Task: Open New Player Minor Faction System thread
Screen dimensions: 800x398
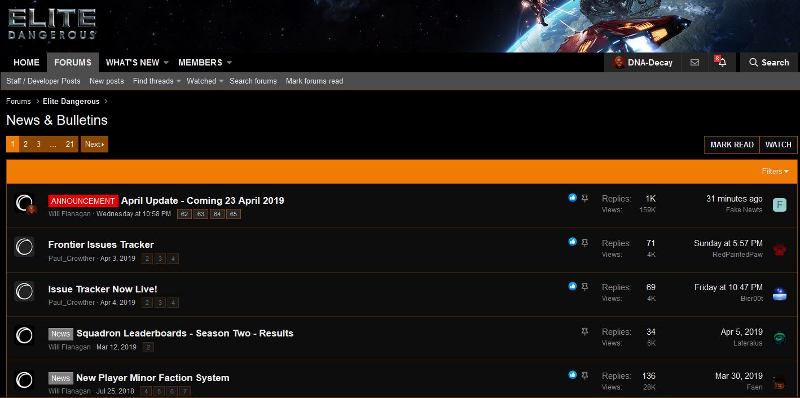Action: click(153, 378)
